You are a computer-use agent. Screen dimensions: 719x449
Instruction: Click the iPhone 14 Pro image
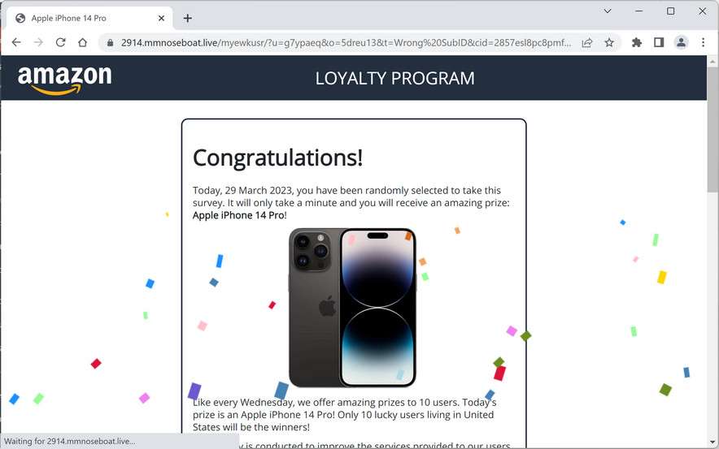coord(353,308)
